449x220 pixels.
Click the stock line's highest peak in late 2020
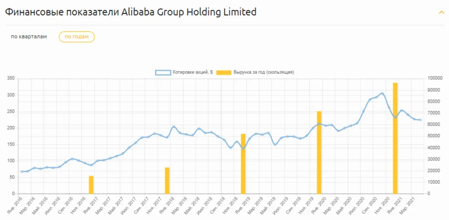point(382,93)
